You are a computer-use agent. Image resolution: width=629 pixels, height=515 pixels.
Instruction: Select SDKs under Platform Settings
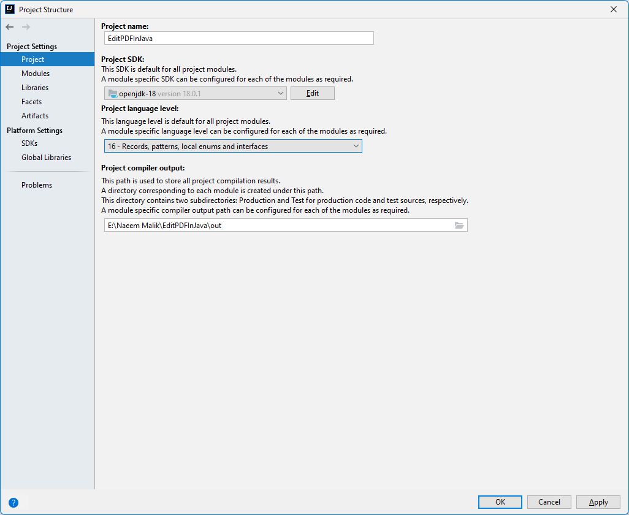coord(28,143)
